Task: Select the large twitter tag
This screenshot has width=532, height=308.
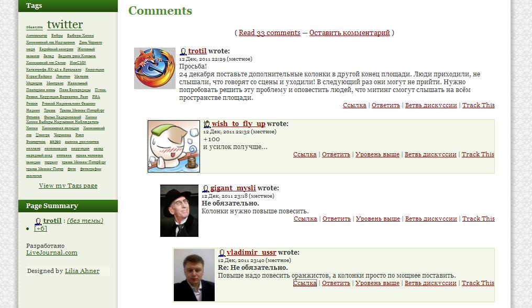Action: pyautogui.click(x=65, y=25)
